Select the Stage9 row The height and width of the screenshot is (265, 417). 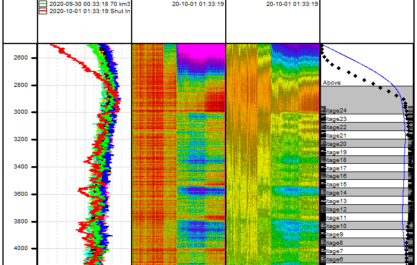pos(367,234)
